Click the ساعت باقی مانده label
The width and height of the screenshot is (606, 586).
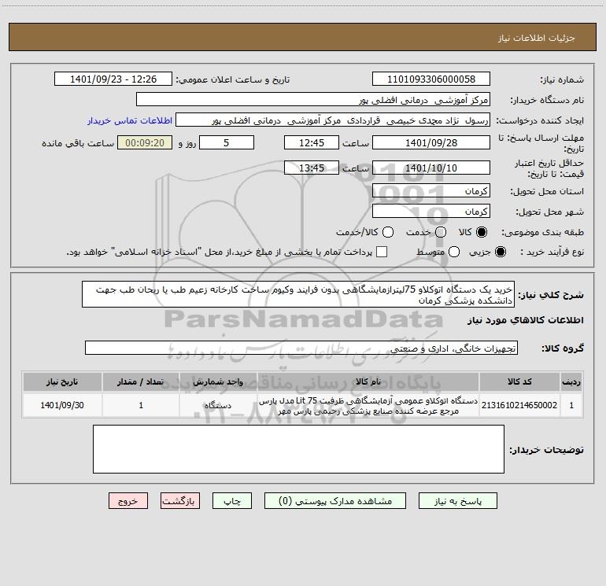(78, 143)
